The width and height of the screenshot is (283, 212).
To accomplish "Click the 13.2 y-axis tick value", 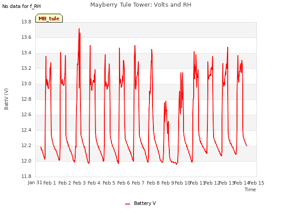I will tap(27, 68).
